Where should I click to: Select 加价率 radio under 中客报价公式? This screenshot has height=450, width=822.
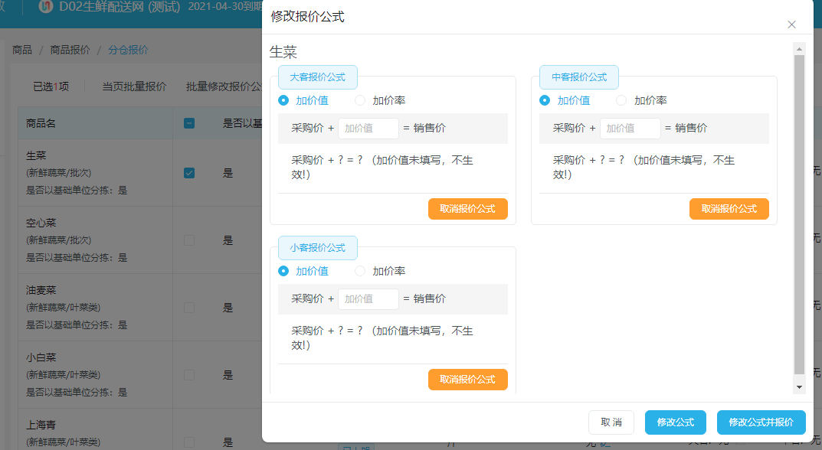click(x=621, y=100)
